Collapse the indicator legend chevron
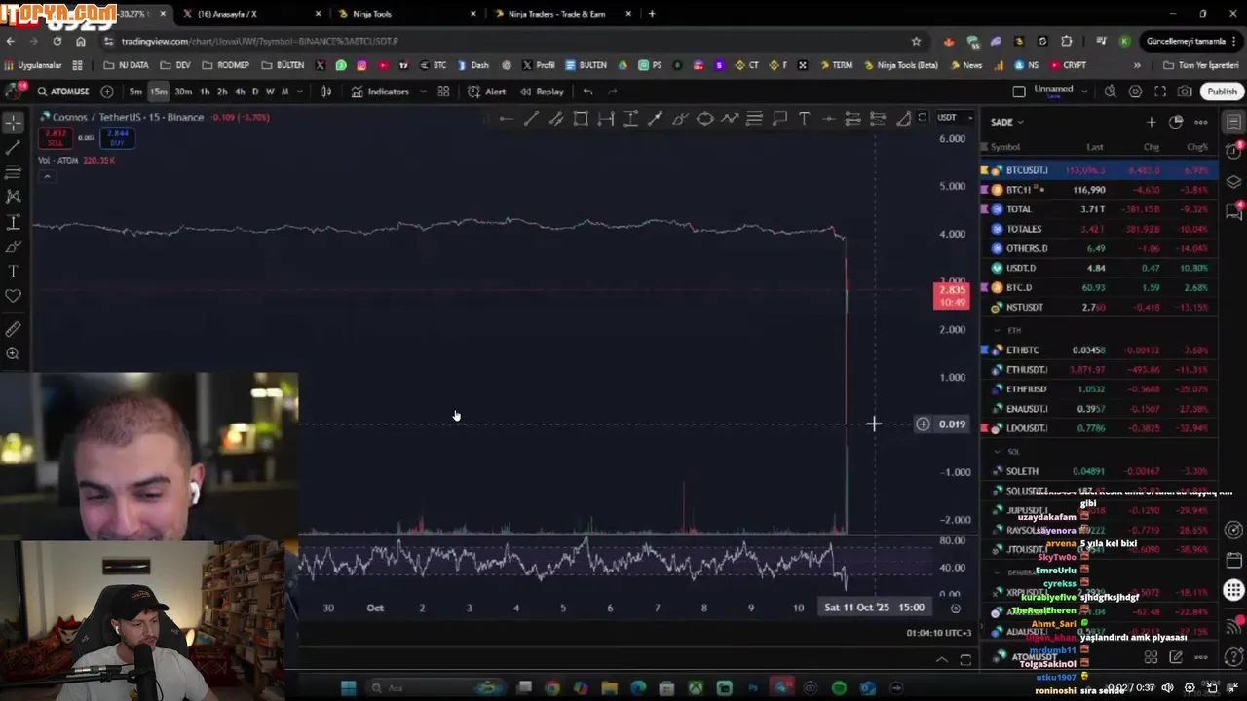The image size is (1247, 701). pyautogui.click(x=47, y=176)
